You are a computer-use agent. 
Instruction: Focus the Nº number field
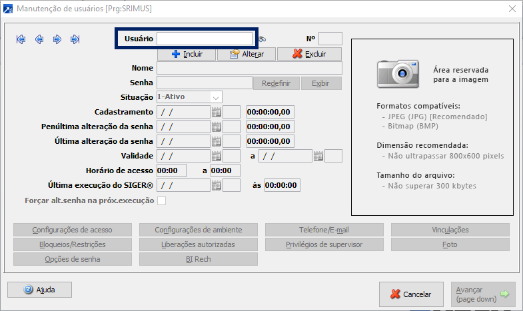[330, 39]
